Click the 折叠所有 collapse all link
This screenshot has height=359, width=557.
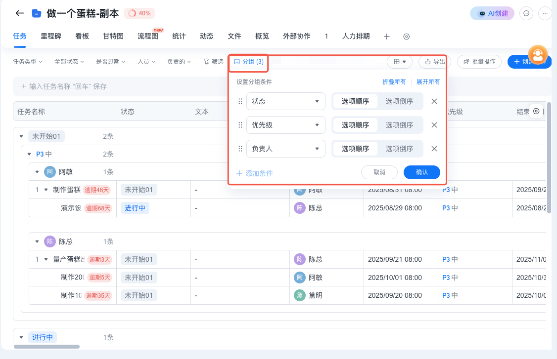[394, 81]
